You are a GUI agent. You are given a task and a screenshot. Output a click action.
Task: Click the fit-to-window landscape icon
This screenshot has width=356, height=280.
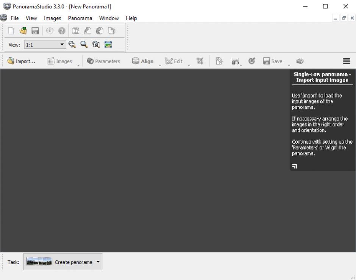coord(108,45)
